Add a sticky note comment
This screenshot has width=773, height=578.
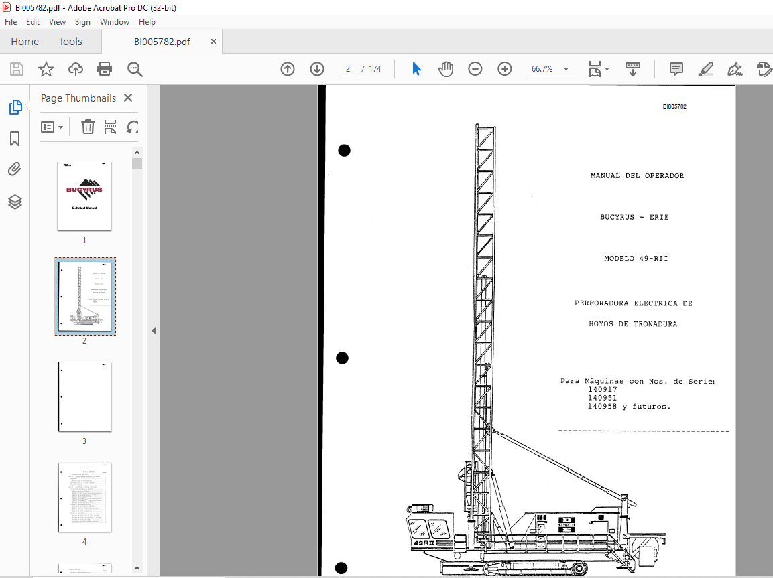676,69
